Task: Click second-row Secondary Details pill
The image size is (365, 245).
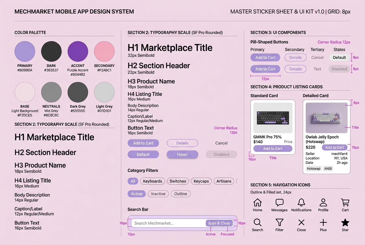Action: [295, 69]
